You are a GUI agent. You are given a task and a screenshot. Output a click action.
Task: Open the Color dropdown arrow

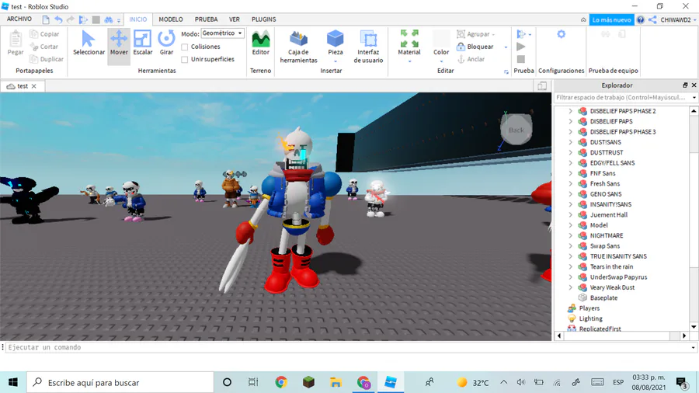tap(441, 61)
